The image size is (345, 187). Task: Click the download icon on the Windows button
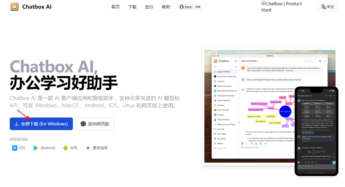[17, 124]
